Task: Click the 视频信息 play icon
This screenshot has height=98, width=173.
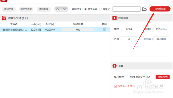Action: (x=114, y=18)
